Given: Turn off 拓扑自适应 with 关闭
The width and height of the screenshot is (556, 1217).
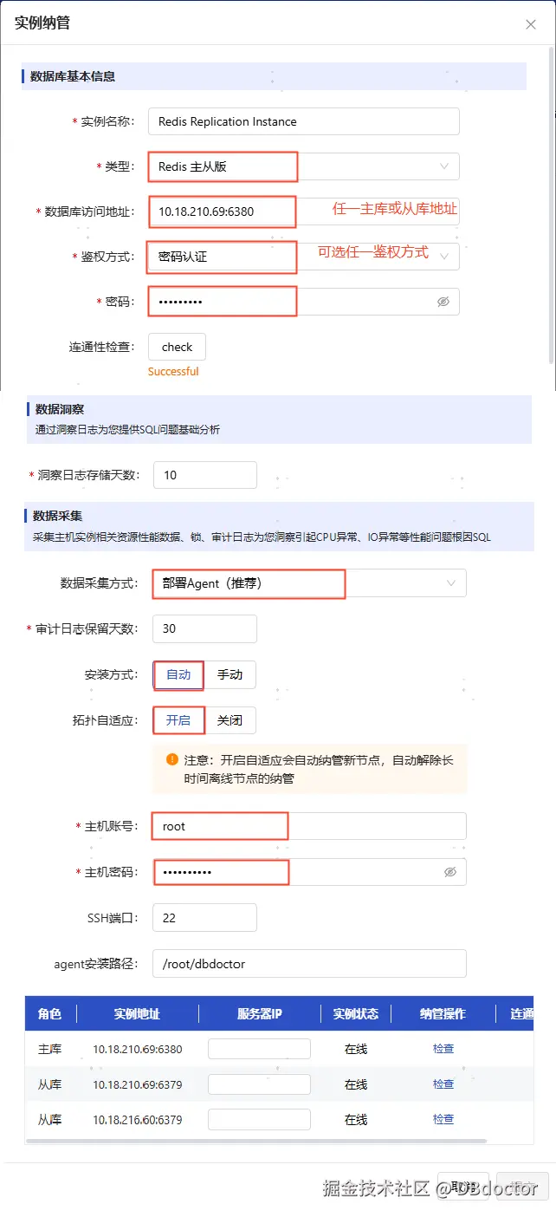Looking at the screenshot, I should pos(230,720).
